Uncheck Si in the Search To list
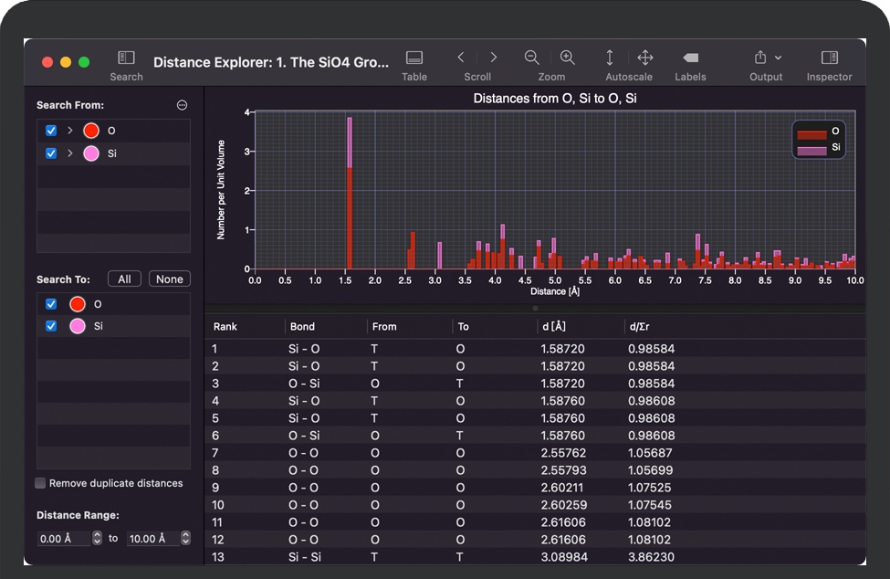This screenshot has height=579, width=890. [51, 326]
